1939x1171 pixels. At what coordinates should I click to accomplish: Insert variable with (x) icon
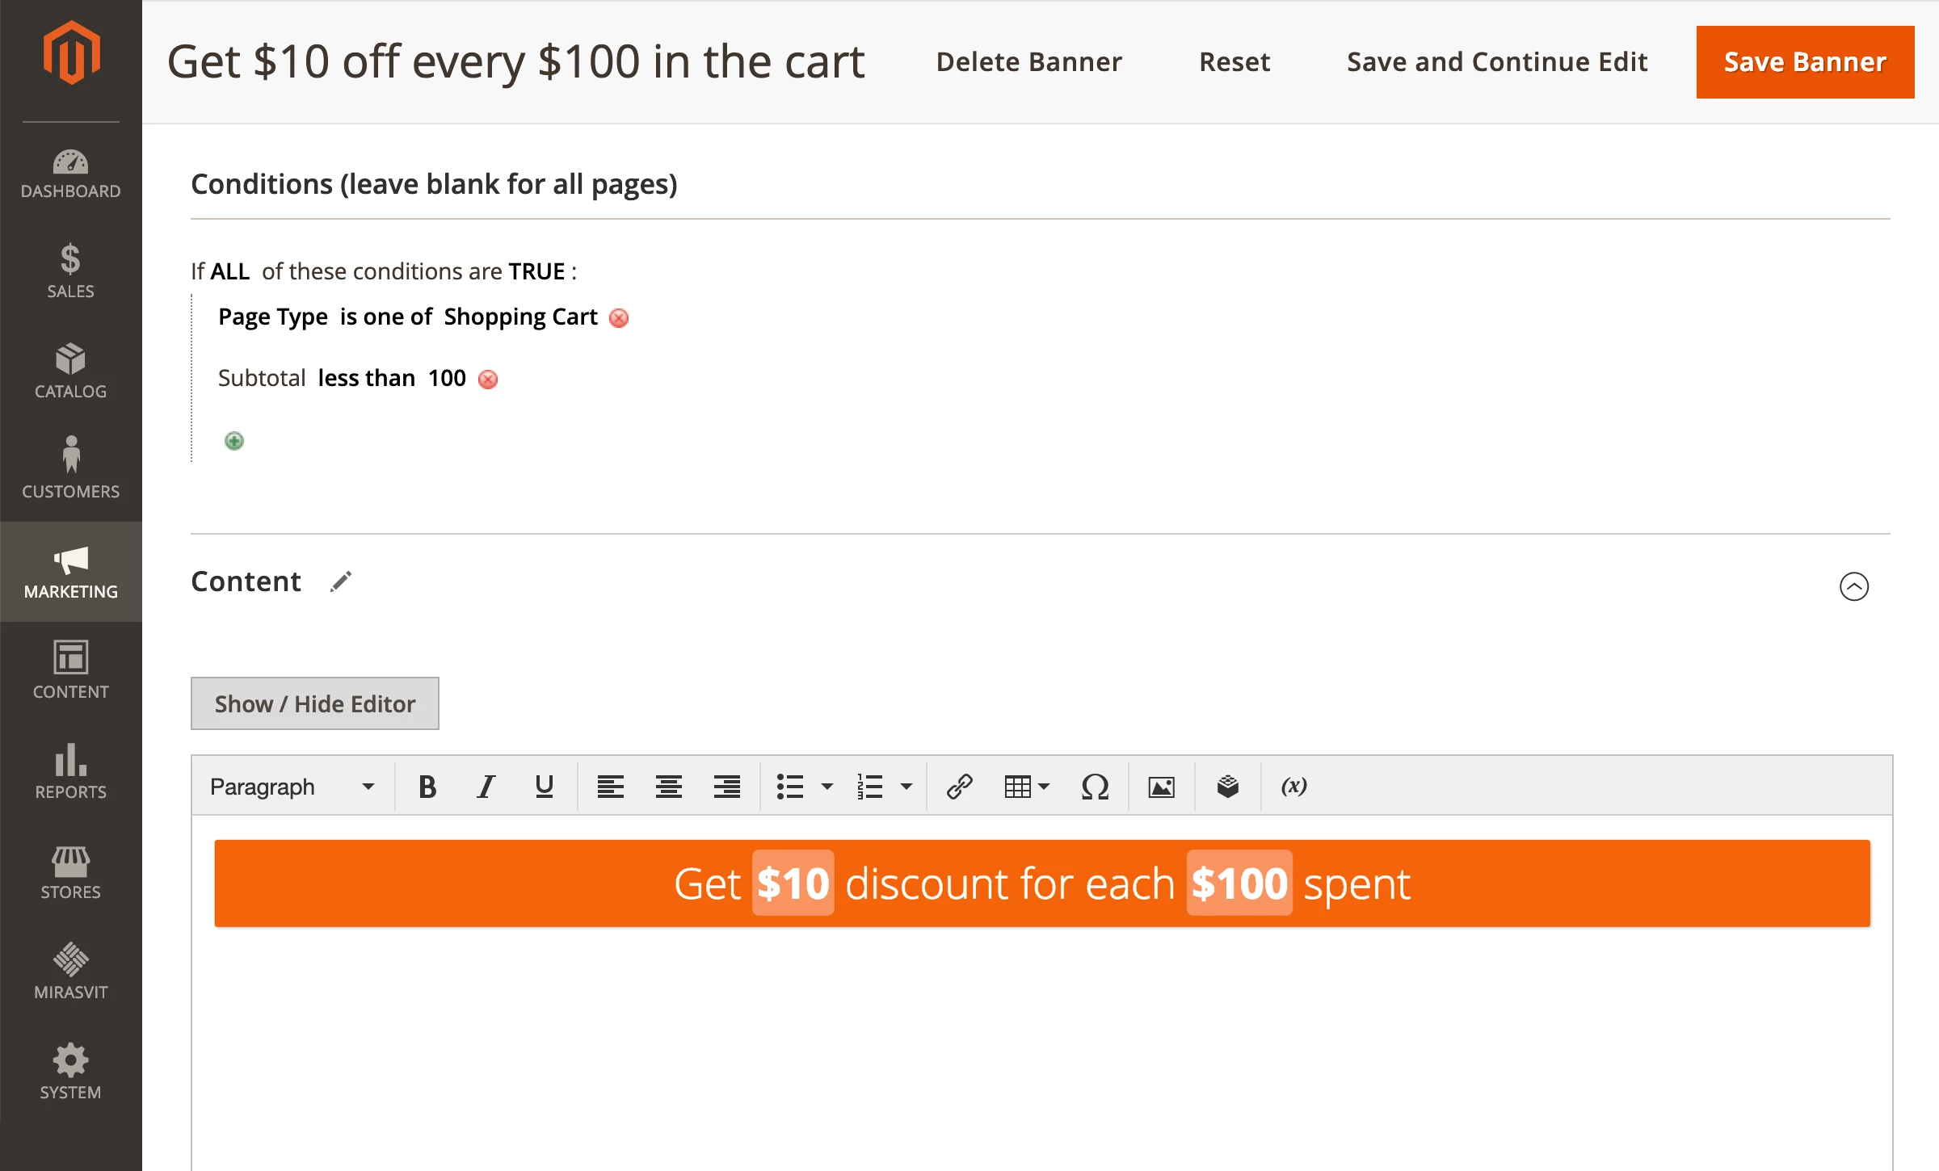[1293, 787]
